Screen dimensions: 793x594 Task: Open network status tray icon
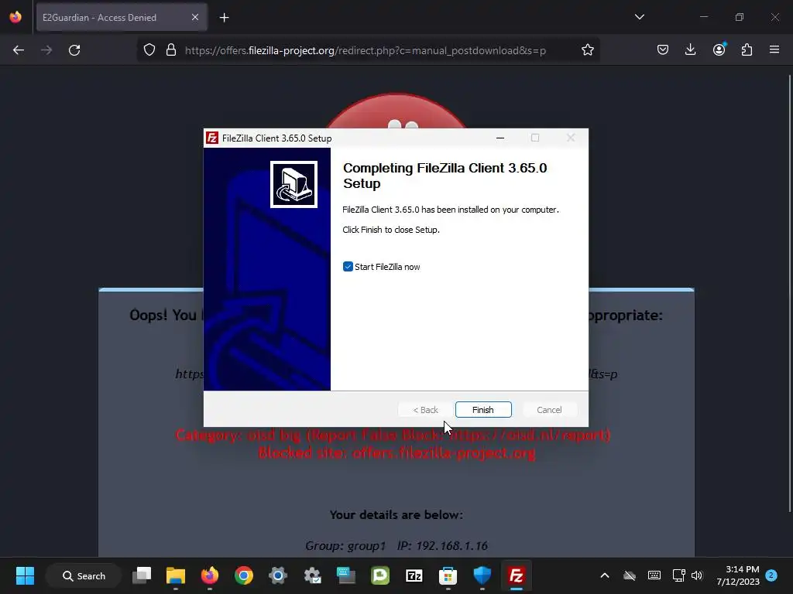click(x=678, y=575)
